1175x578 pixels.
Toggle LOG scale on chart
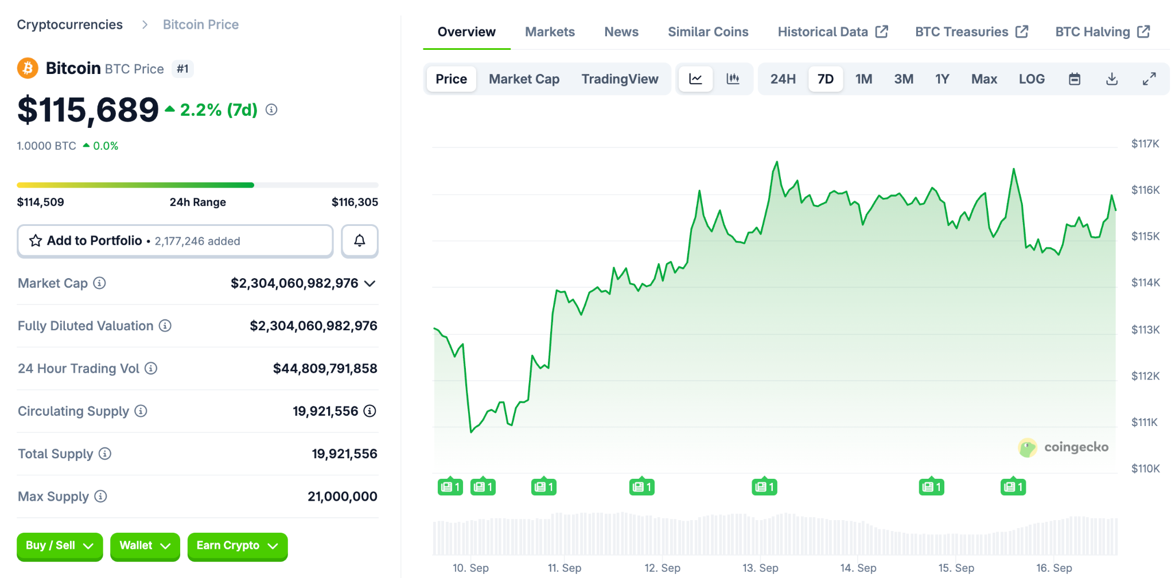(x=1032, y=79)
